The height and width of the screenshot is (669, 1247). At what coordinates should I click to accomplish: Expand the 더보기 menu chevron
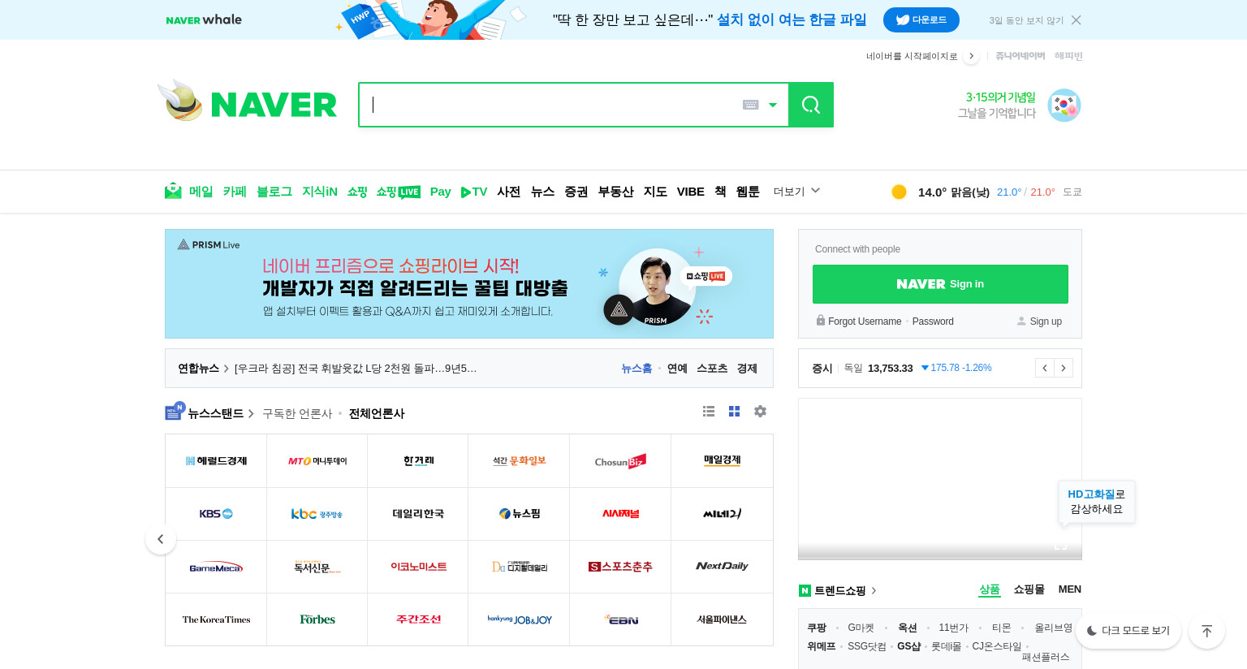point(815,191)
